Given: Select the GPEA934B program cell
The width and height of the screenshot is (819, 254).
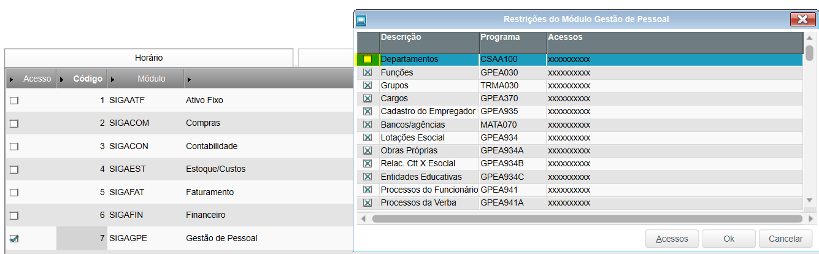Looking at the screenshot, I should (x=513, y=164).
